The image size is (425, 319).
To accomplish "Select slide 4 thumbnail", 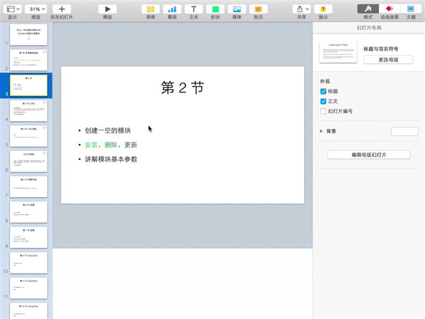I will click(29, 111).
